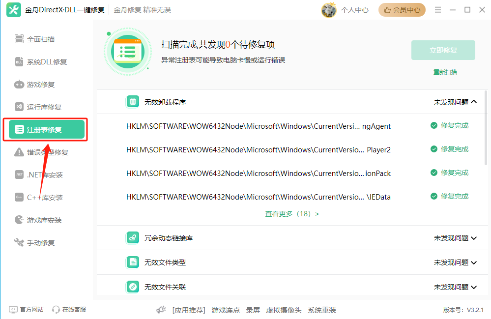The width and height of the screenshot is (491, 319).
Task: Click the 立即修复 button
Action: click(x=443, y=50)
